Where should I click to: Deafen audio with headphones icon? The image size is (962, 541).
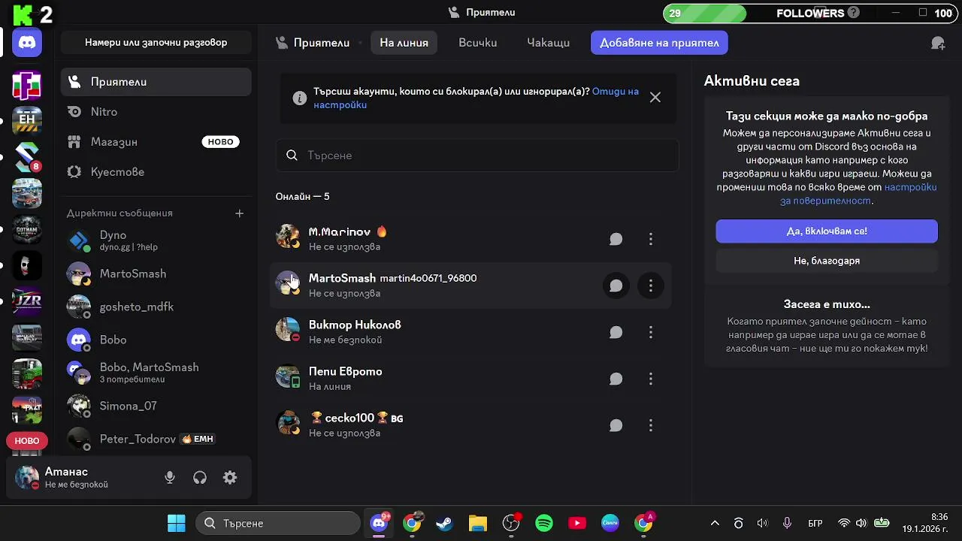200,478
